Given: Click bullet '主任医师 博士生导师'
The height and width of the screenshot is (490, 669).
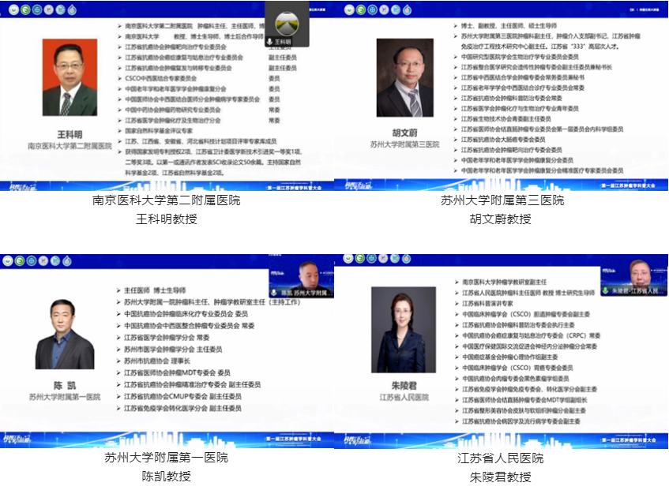Looking at the screenshot, I should pyautogui.click(x=155, y=290).
